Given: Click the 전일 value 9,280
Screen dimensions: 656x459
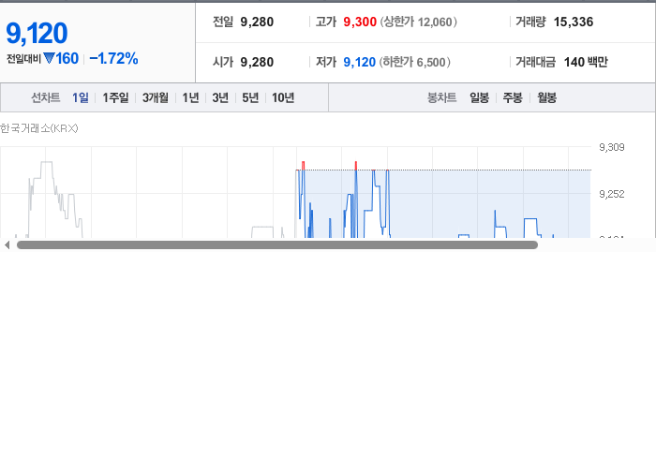Looking at the screenshot, I should click(257, 22).
